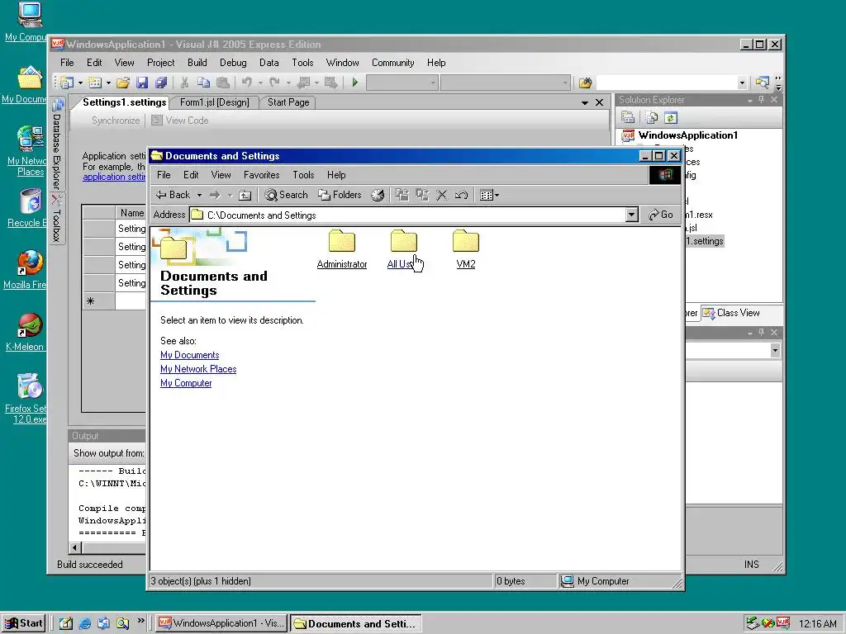The width and height of the screenshot is (846, 634).
Task: Open the vertical Database Explorer side tab
Action: tap(57, 144)
